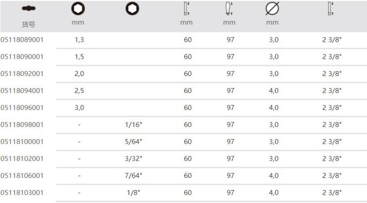Click the 5/64" size cell
This screenshot has height=203, width=367.
(133, 141)
